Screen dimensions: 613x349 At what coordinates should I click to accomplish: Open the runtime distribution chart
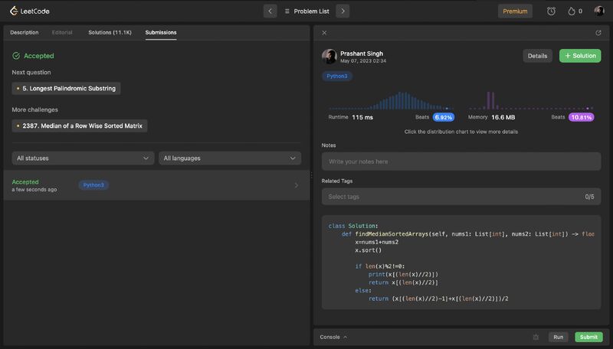pos(391,101)
